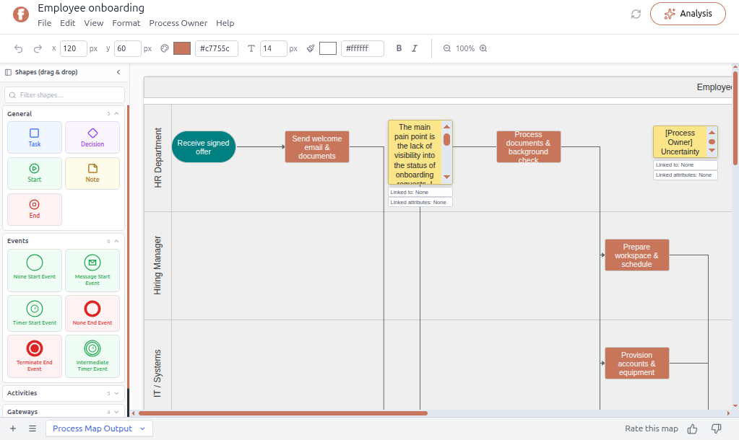Viewport: 739px width, 440px height.
Task: Click the y position input field
Action: click(x=128, y=48)
